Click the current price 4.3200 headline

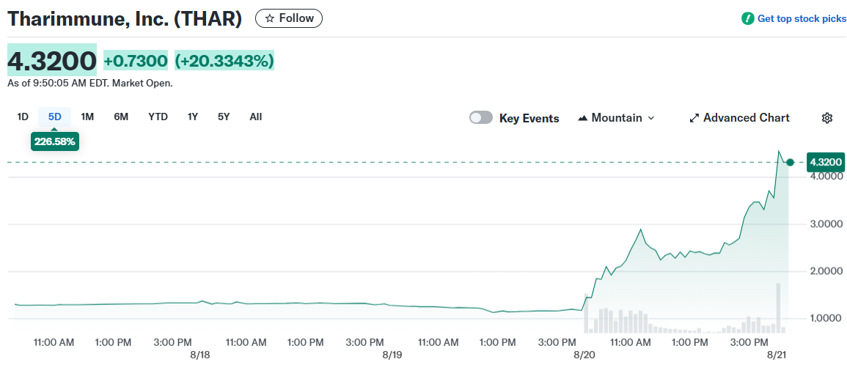pos(52,61)
